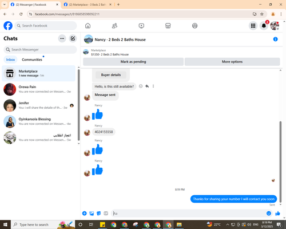Open File Explorer from taskbar

point(179,224)
